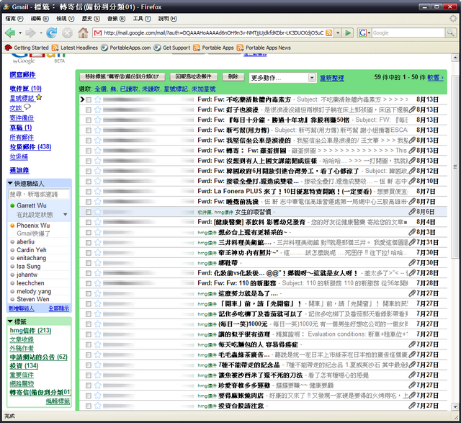This screenshot has height=423, width=461.
Task: Click attachment paperclip on 女生的壞習慣 row
Action: click(x=412, y=212)
